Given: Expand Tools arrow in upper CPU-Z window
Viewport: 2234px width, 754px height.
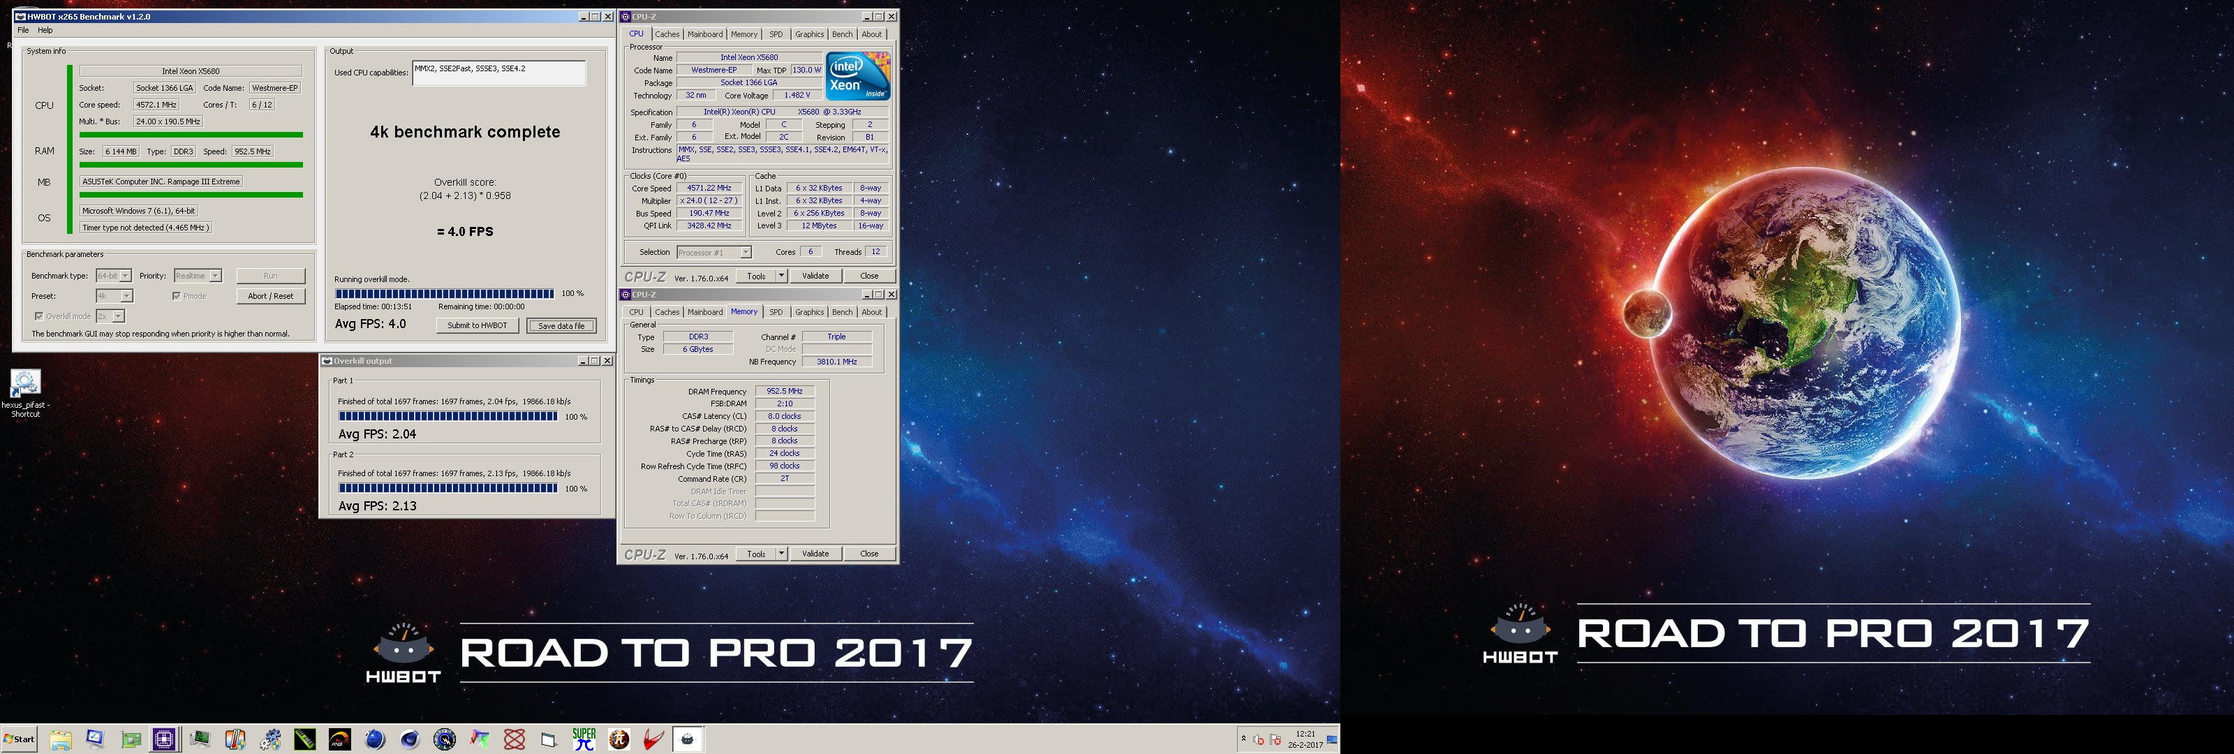Looking at the screenshot, I should 781,276.
